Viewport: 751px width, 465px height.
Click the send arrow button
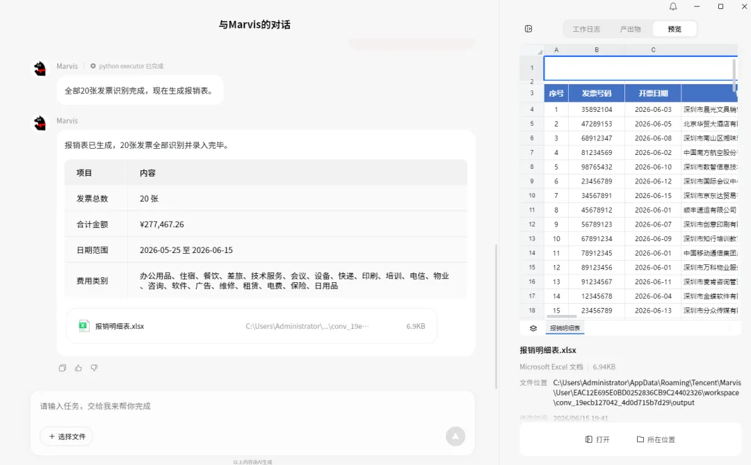[x=455, y=437]
